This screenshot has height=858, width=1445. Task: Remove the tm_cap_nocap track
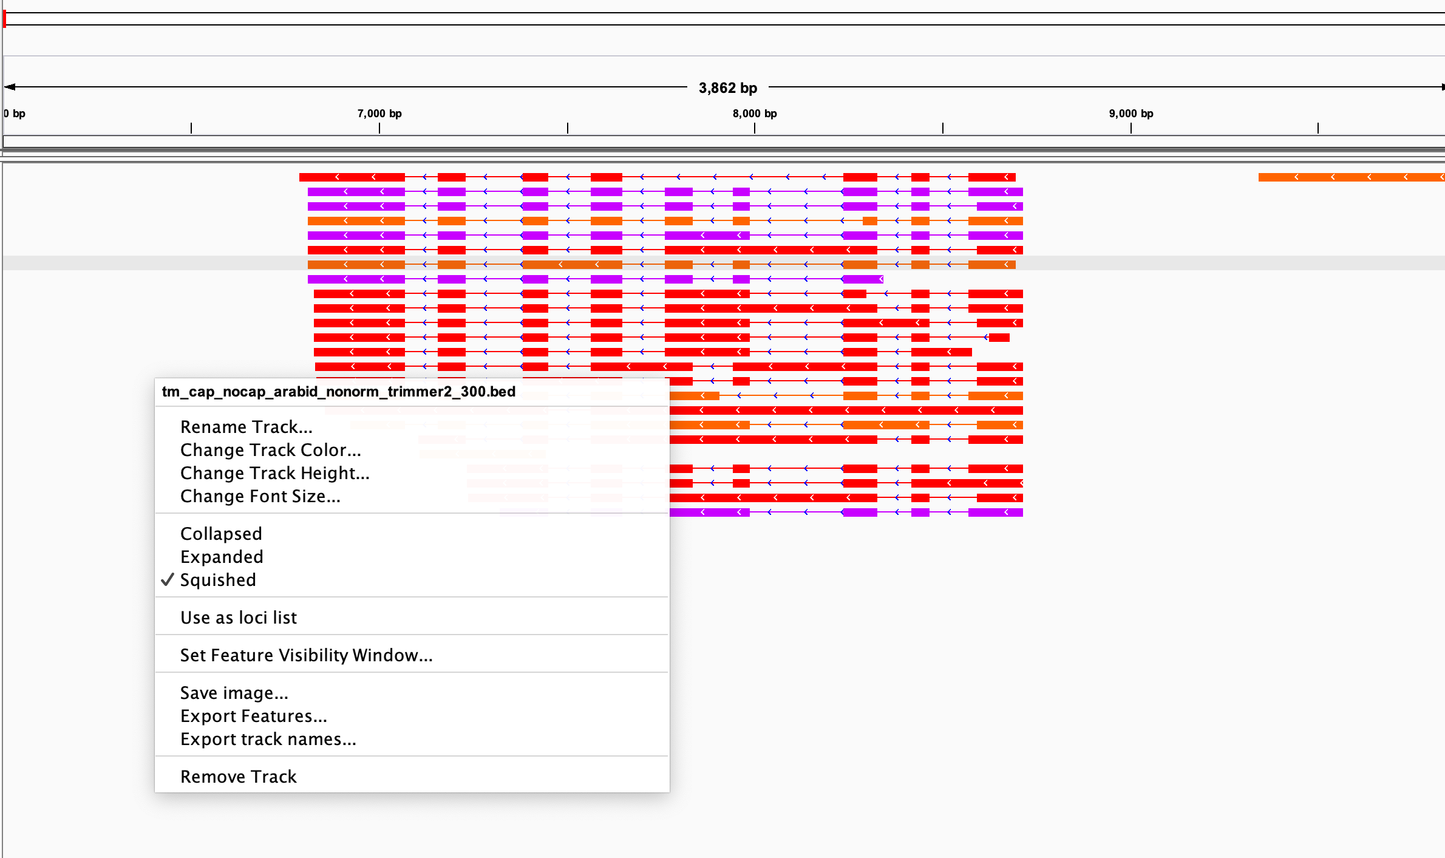coord(238,776)
